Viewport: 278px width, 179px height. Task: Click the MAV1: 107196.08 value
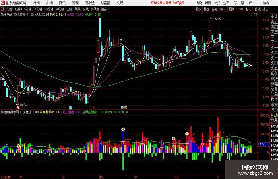point(117,112)
